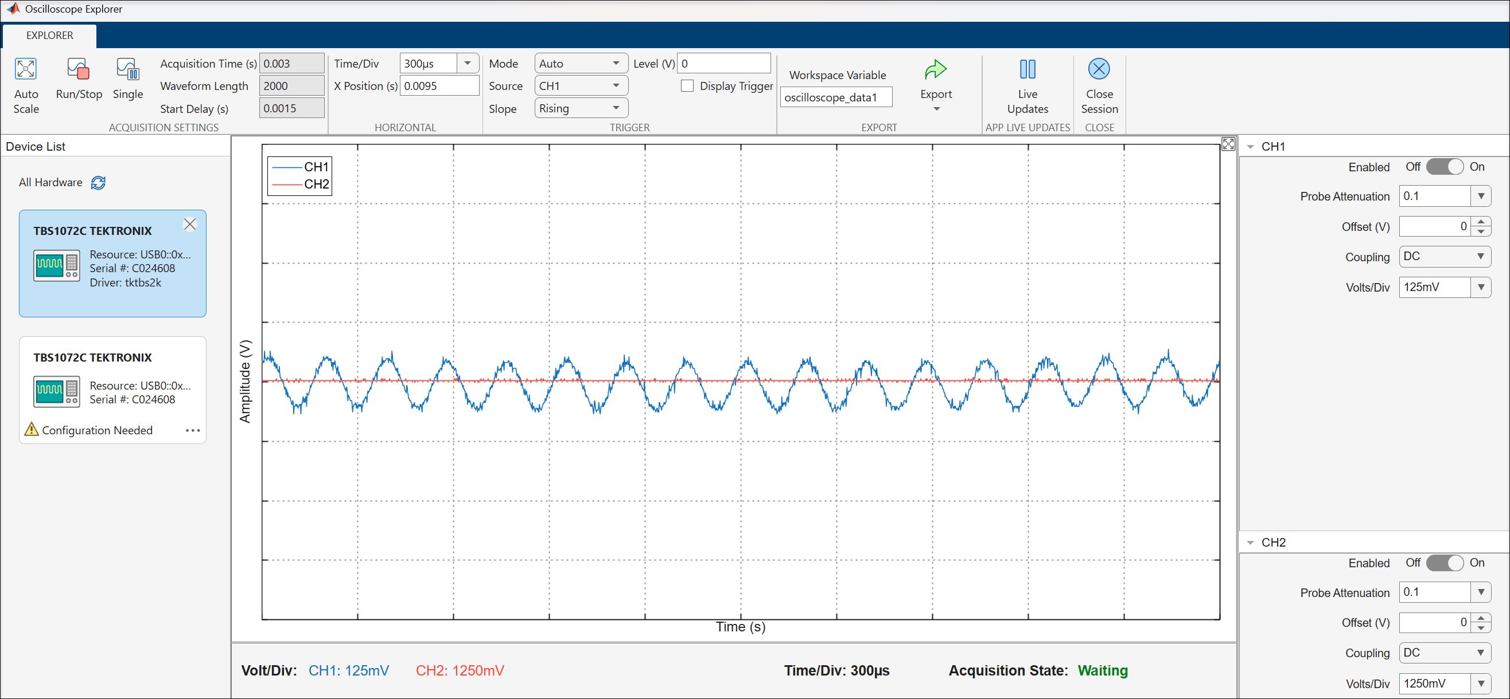Click the Configuration Needed warning icon
The width and height of the screenshot is (1510, 699).
pyautogui.click(x=32, y=429)
